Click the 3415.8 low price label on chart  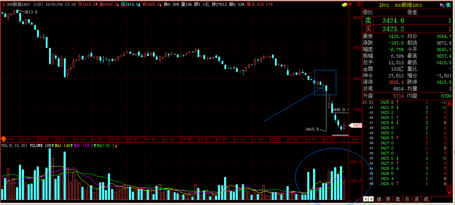312,129
